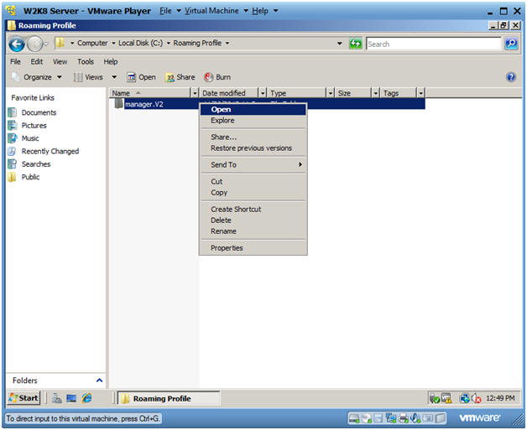The width and height of the screenshot is (527, 430).
Task: Click the muted volume tray icon
Action: click(x=476, y=398)
